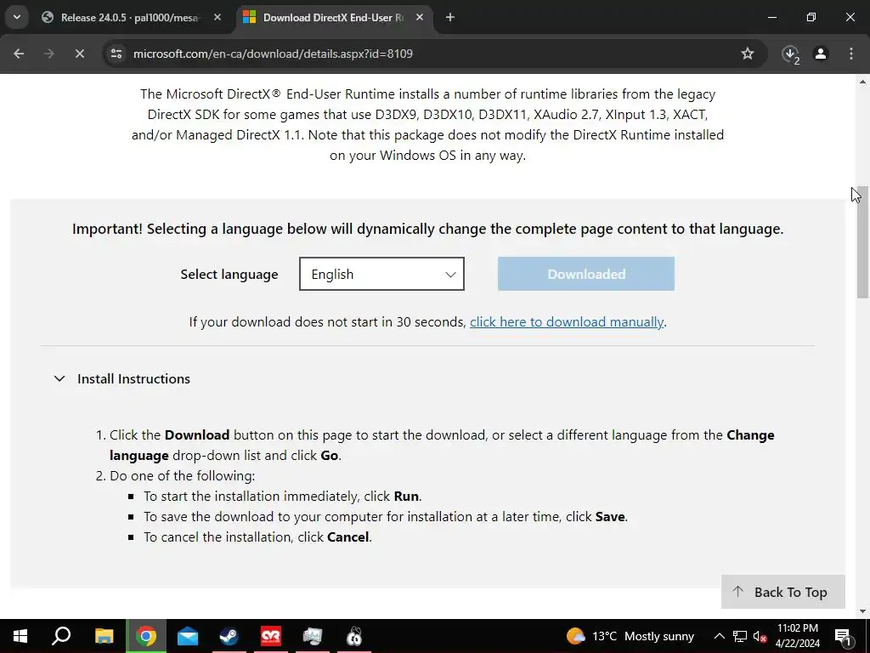The width and height of the screenshot is (870, 653).
Task: Open the monitor-chart app taskbar icon
Action: point(313,636)
